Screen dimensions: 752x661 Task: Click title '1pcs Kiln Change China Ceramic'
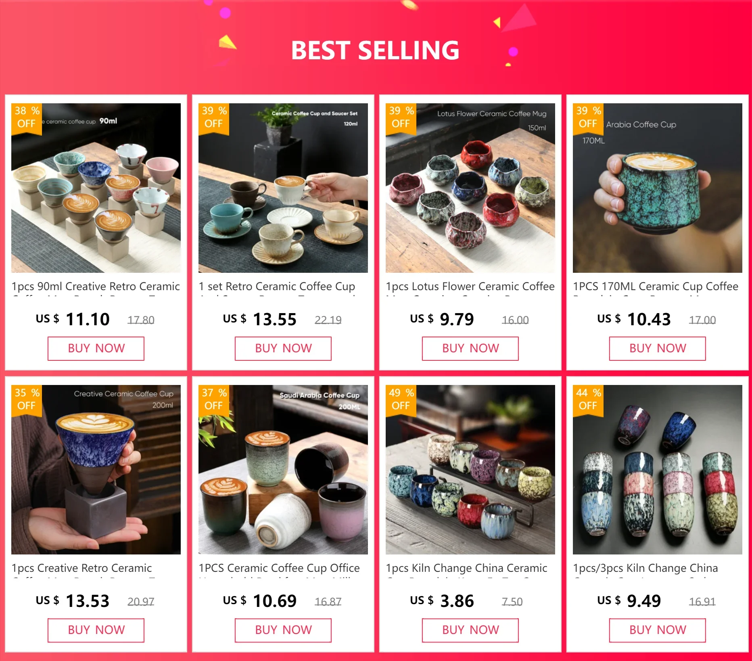tap(466, 568)
